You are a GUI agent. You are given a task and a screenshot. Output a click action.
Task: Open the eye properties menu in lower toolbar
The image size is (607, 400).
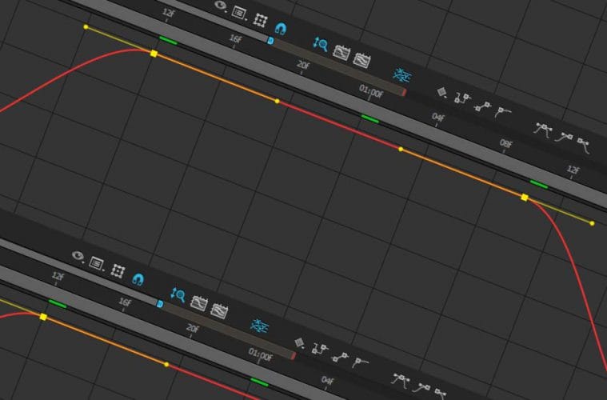[x=78, y=255]
